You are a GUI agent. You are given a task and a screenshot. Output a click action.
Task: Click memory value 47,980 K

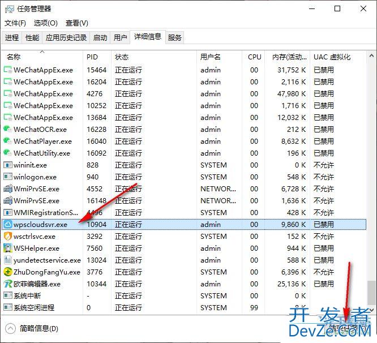coord(292,93)
